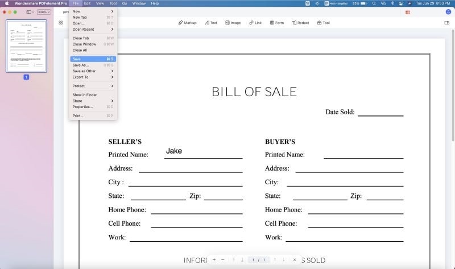
Task: Expand the Export To submenu
Action: [93, 77]
